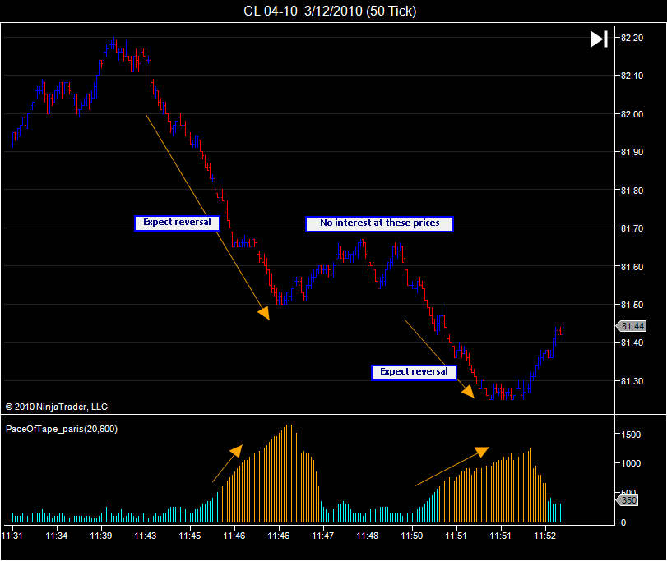The height and width of the screenshot is (561, 667).
Task: Click the 81.90 price axis label
Action: point(632,152)
